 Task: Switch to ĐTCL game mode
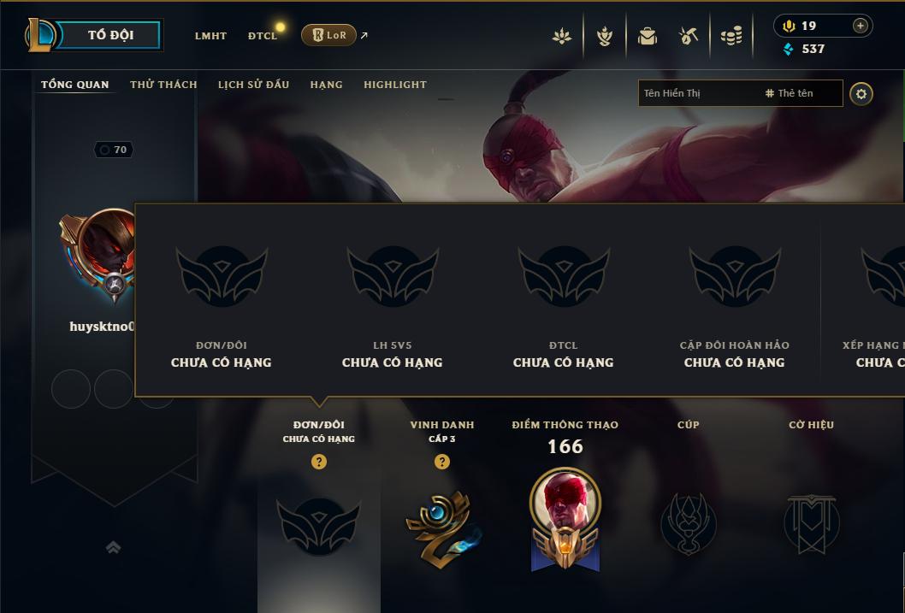point(263,36)
